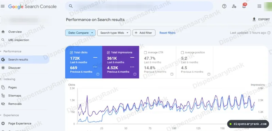Click the Pages documents icon
The width and height of the screenshot is (272, 131).
(3, 88)
